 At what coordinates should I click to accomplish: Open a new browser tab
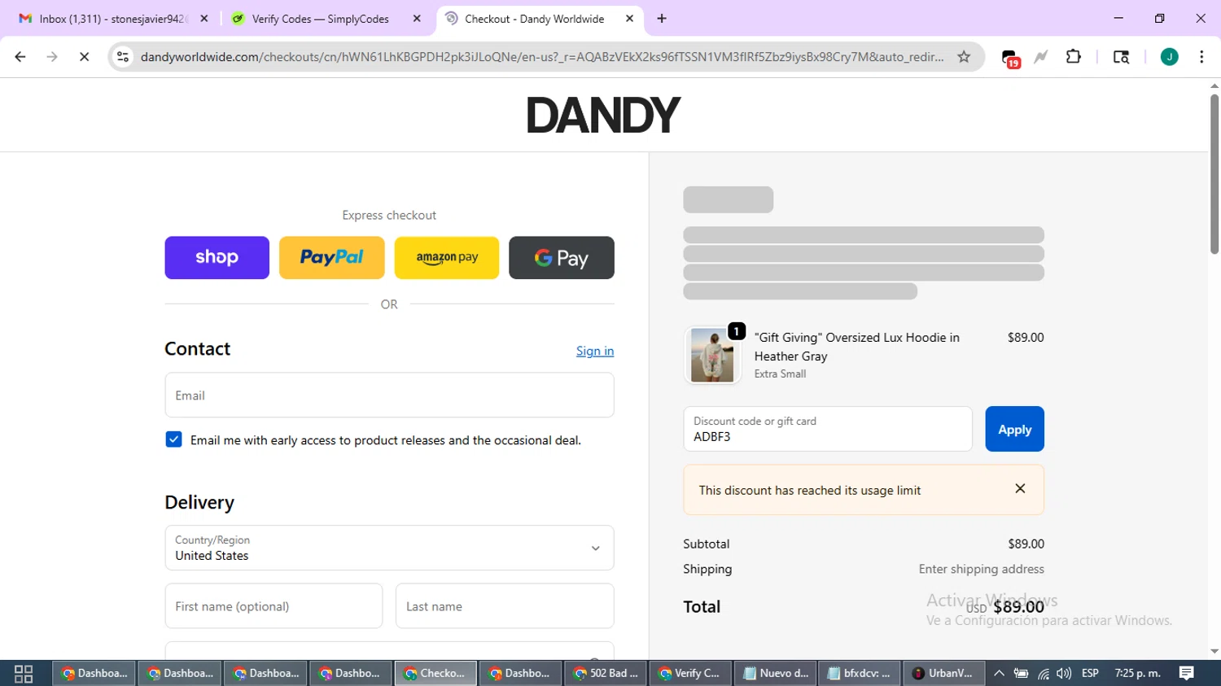[x=662, y=19]
